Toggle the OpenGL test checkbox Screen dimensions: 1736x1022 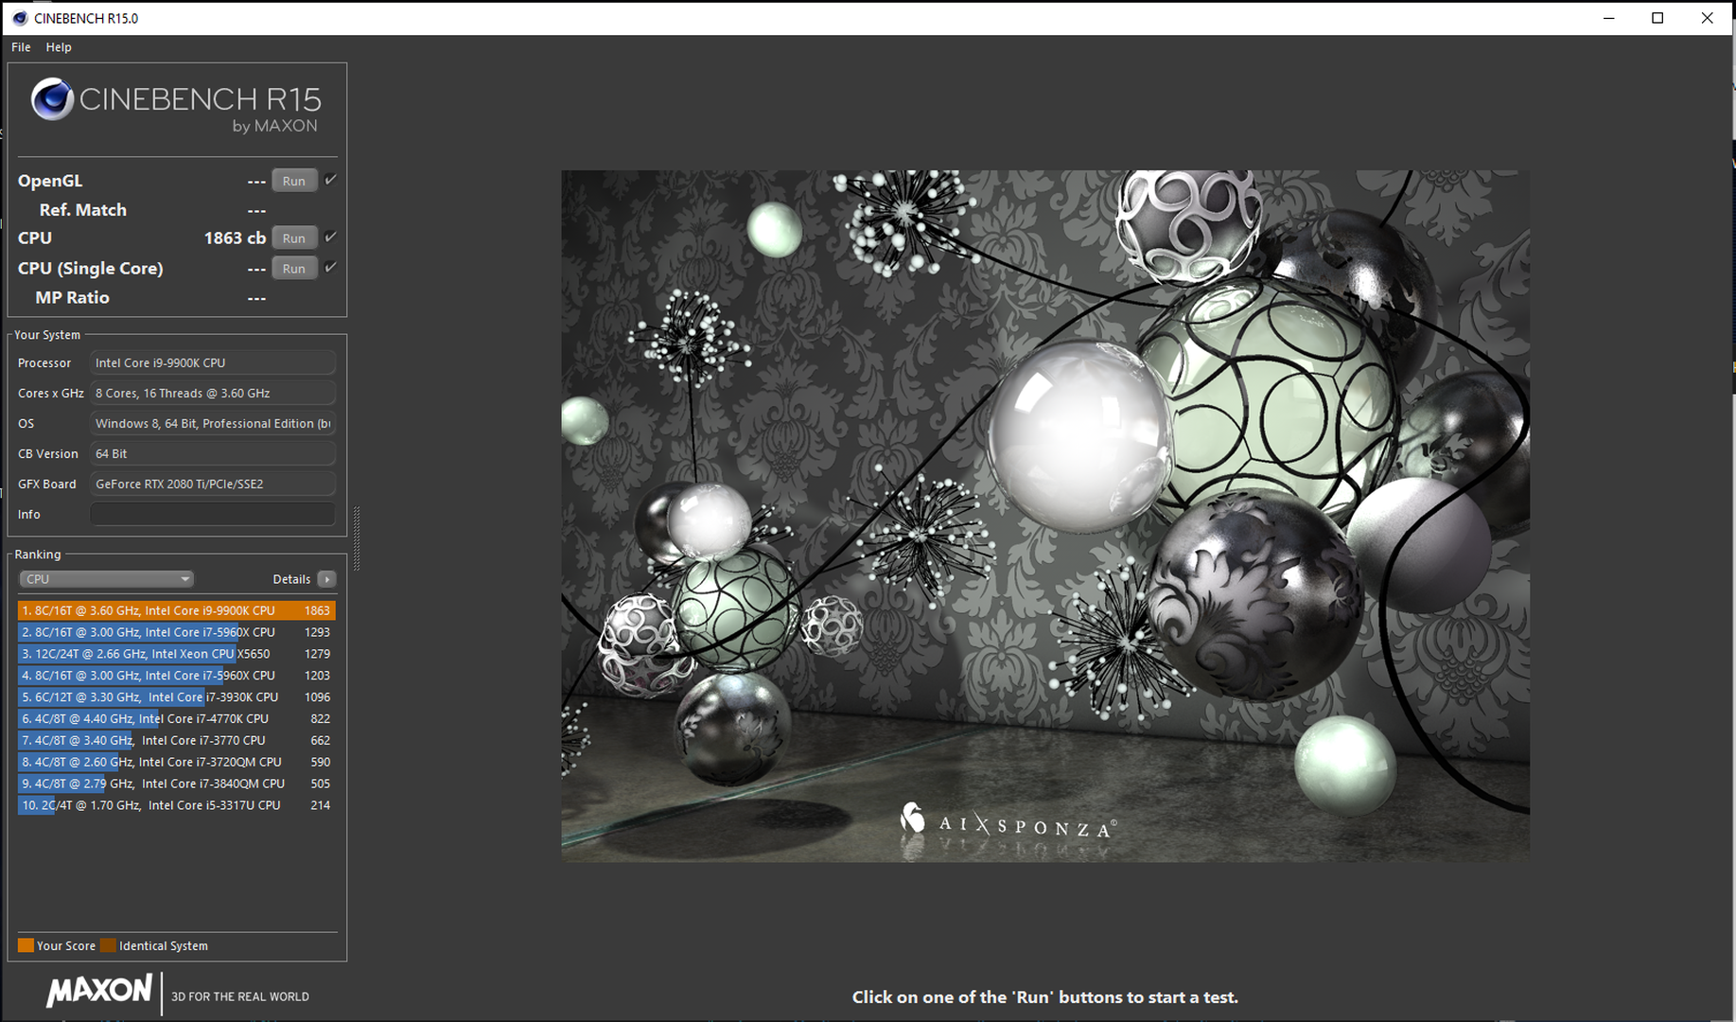pos(331,180)
